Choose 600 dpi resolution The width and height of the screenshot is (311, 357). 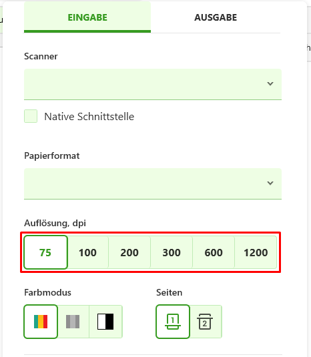click(214, 252)
